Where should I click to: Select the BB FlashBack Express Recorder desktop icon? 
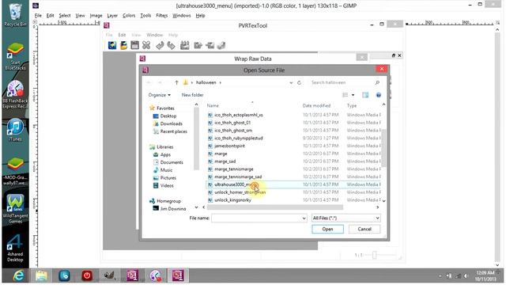pos(15,94)
